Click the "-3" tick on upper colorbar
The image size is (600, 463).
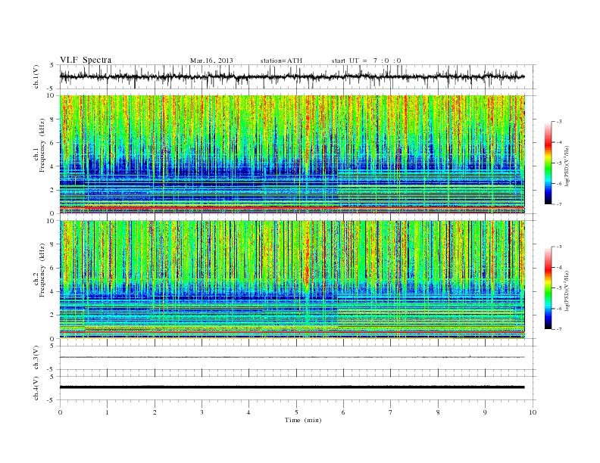[x=558, y=122]
